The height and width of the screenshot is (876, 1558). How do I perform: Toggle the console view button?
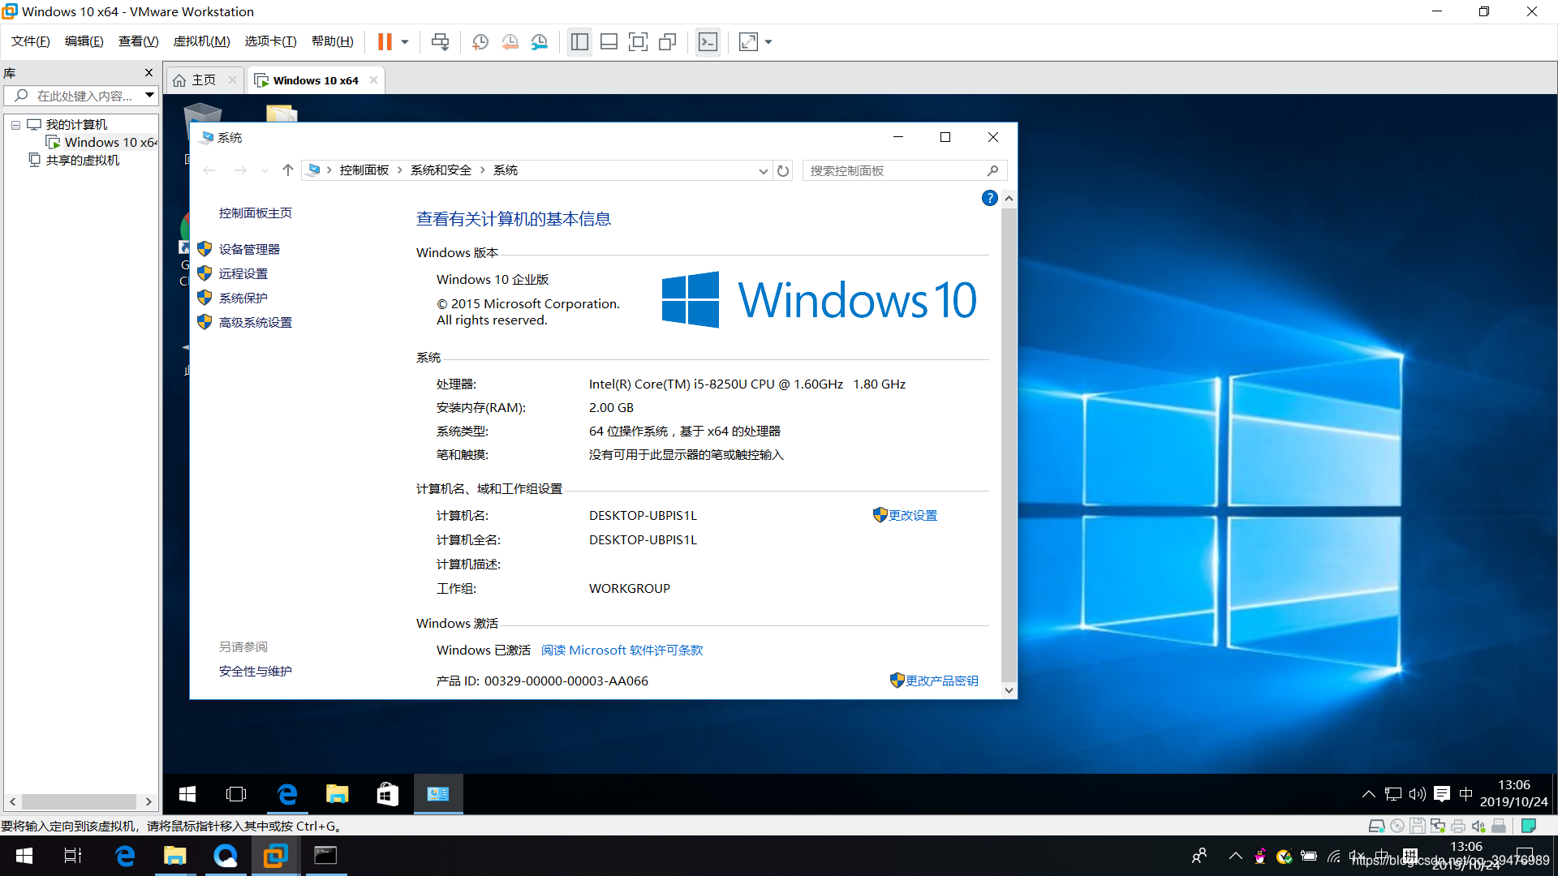click(x=708, y=42)
